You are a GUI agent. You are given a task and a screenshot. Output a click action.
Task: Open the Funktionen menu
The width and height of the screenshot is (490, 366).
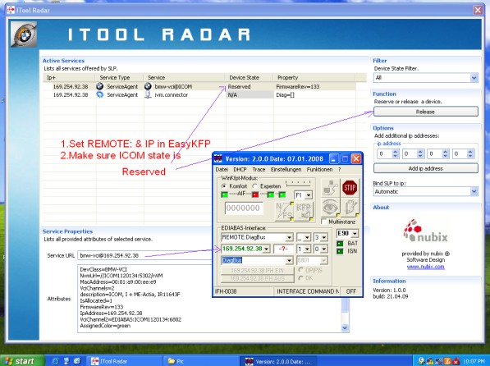(x=319, y=169)
